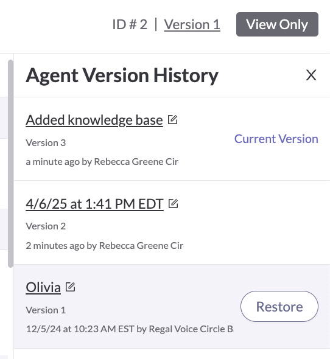This screenshot has width=330, height=359.
Task: Click the version history scrollbar
Action: [10, 164]
